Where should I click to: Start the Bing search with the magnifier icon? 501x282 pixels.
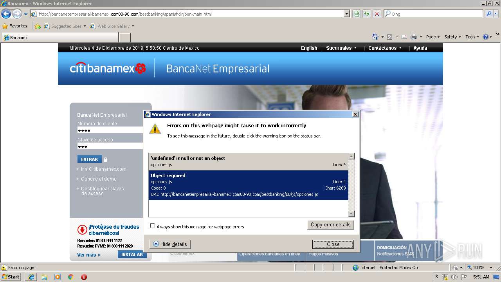[x=488, y=14]
